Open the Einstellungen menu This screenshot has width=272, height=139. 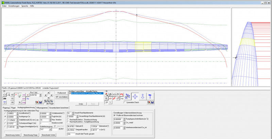click(x=14, y=6)
